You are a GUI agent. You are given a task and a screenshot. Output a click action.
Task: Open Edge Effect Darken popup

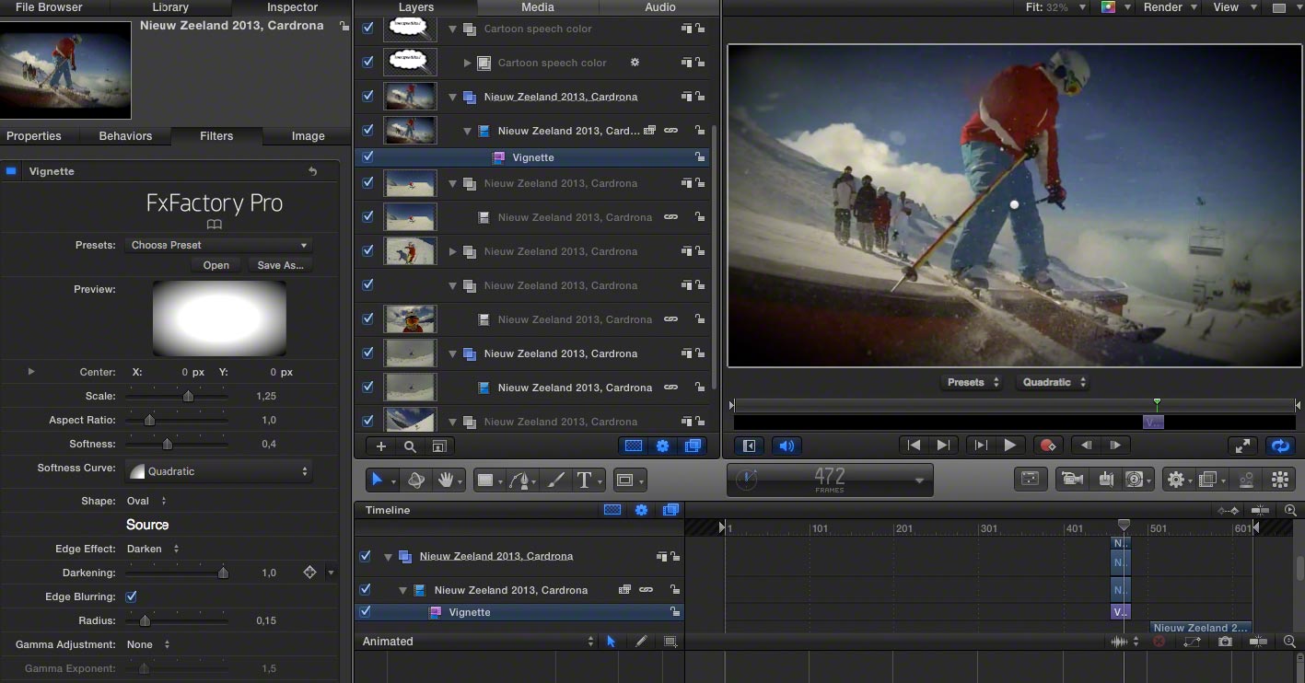[153, 549]
